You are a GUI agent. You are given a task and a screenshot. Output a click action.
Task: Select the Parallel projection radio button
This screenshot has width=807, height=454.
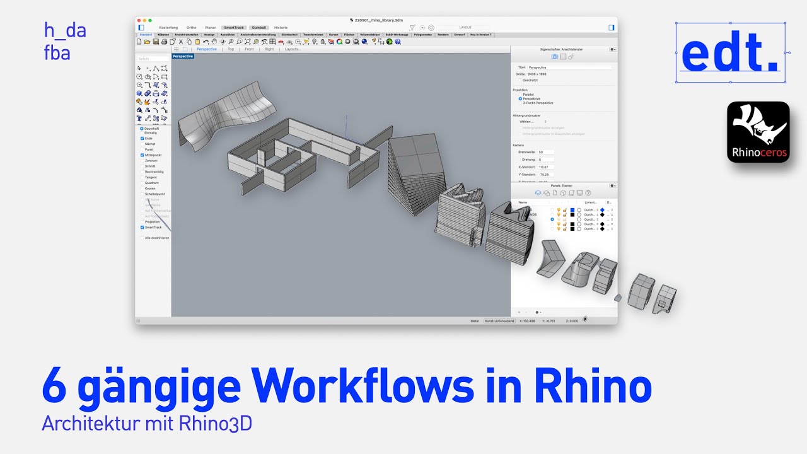tap(521, 95)
